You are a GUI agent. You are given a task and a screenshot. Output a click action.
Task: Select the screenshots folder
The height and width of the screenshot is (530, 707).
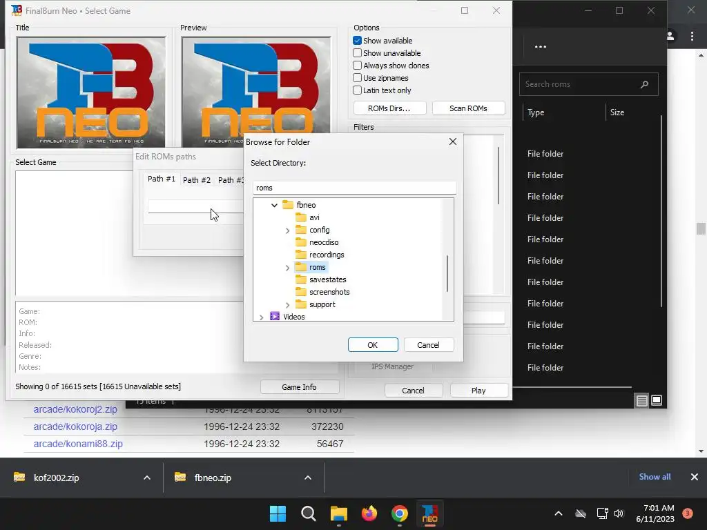point(329,292)
